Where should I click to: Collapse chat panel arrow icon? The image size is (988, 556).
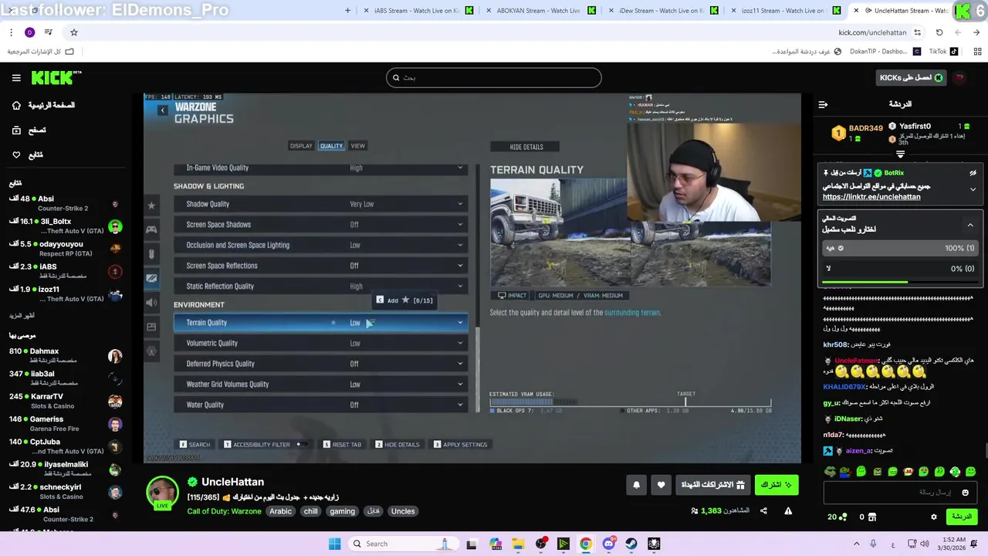pyautogui.click(x=823, y=104)
